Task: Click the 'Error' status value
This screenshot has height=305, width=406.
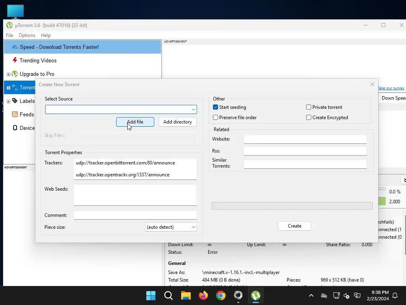Action: 213,252
